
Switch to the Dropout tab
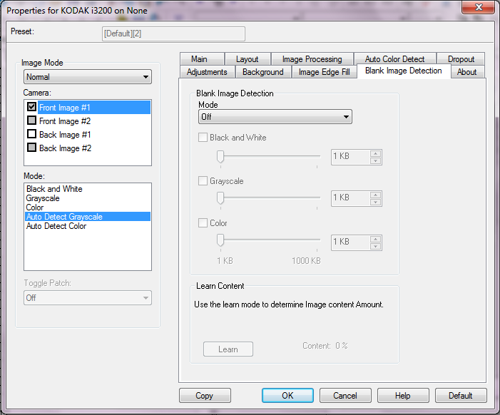coord(461,59)
